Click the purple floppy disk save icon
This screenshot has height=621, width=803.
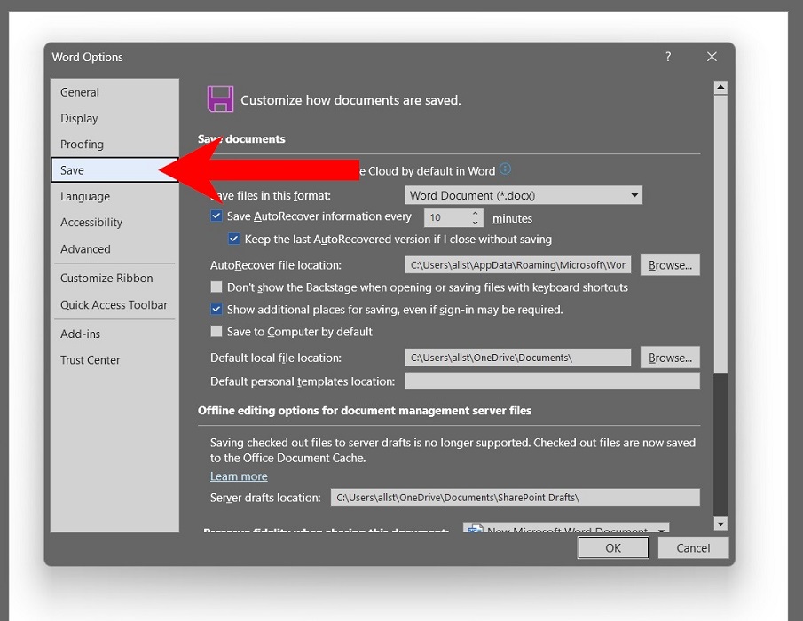(220, 99)
